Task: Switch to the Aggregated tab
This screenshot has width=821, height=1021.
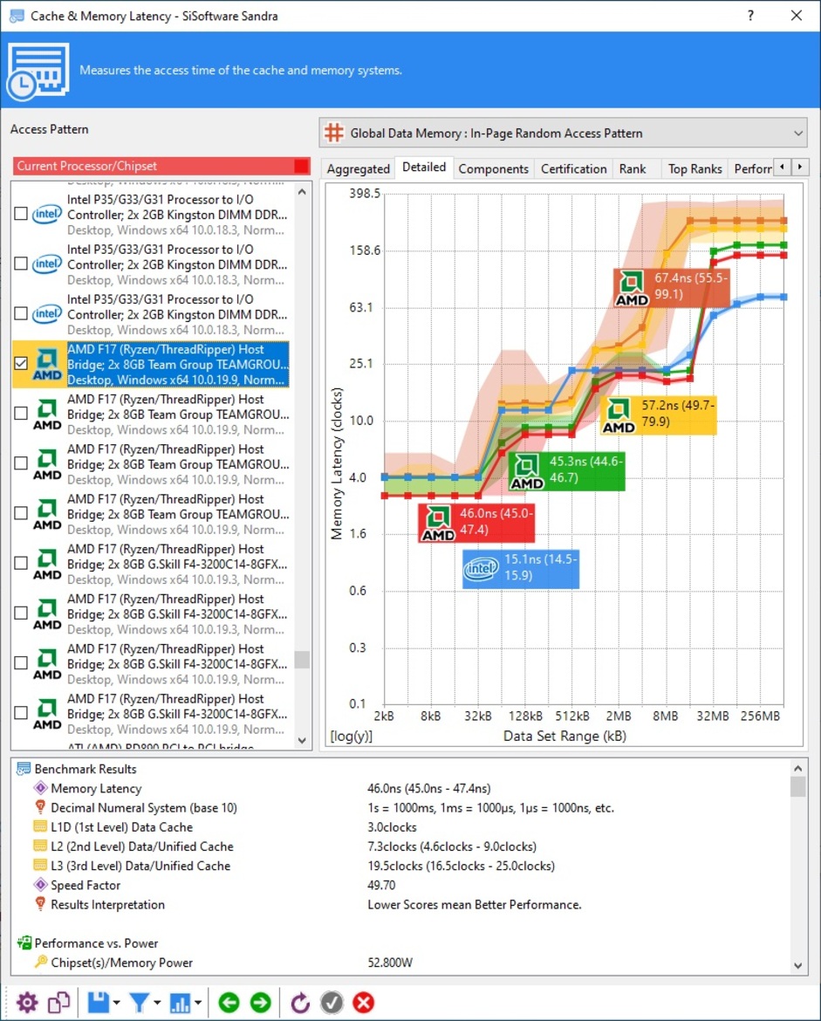Action: [358, 168]
